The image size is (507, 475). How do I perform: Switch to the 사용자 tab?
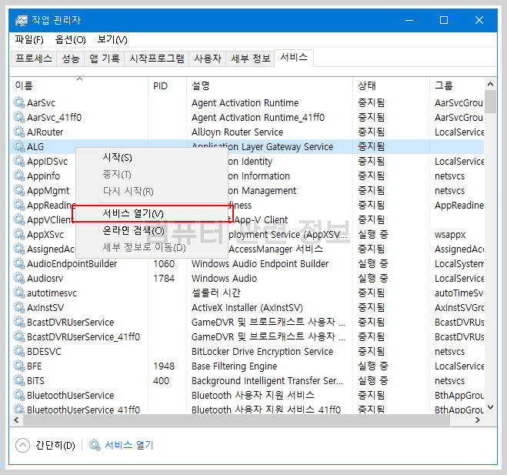click(x=208, y=59)
